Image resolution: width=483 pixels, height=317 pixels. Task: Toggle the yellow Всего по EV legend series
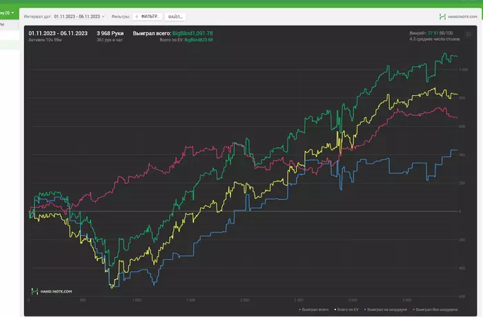point(346,309)
